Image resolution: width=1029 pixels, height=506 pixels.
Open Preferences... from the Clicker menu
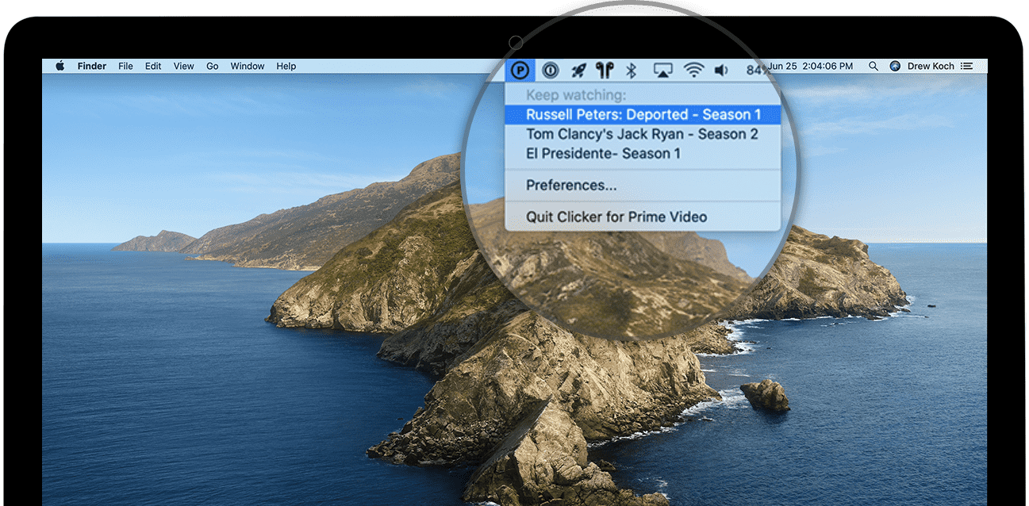point(643,185)
